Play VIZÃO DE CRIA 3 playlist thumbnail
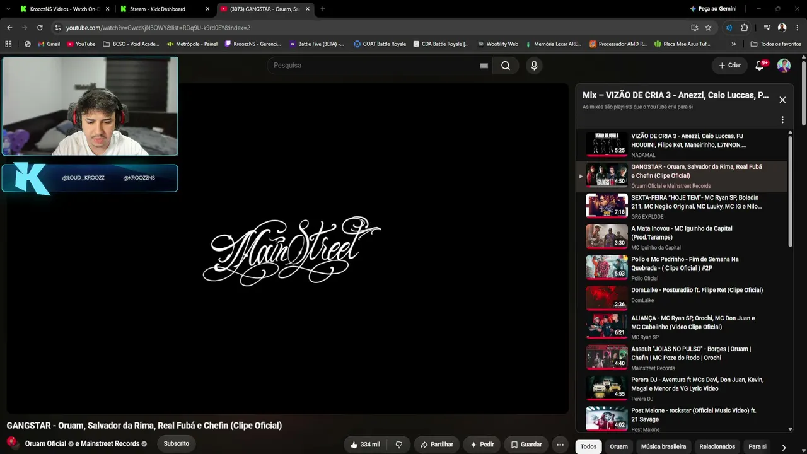The height and width of the screenshot is (454, 807). (607, 144)
